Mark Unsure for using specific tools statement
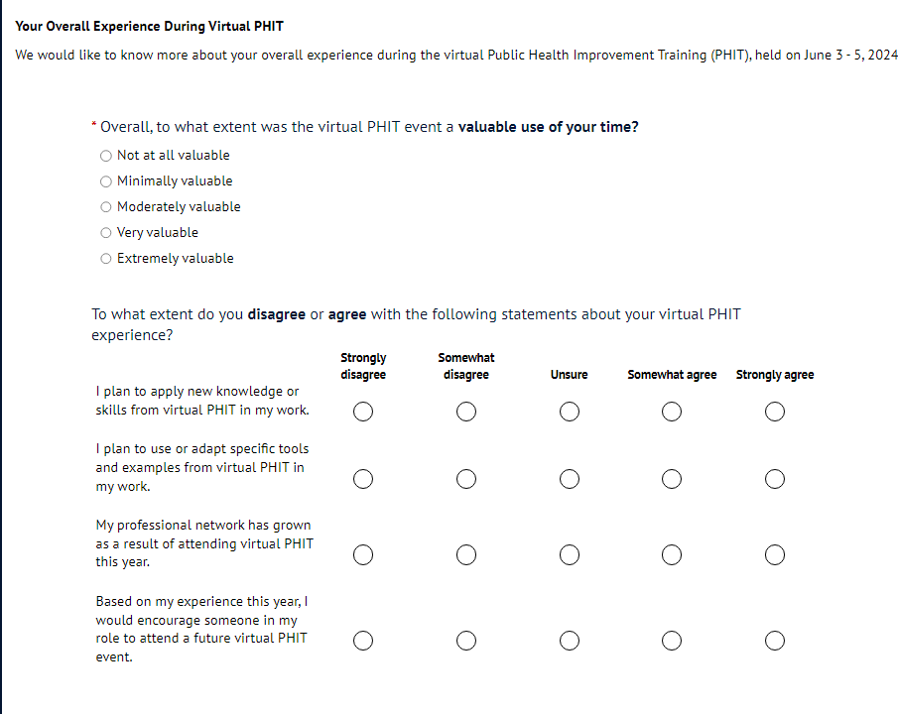 570,479
